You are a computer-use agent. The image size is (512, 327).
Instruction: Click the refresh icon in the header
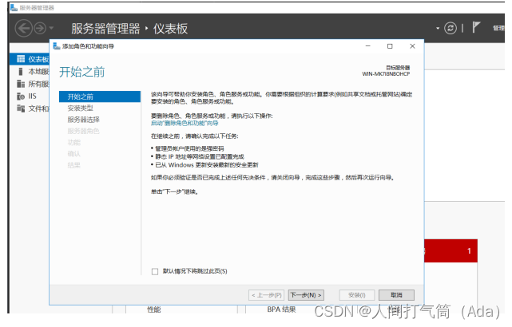(451, 28)
